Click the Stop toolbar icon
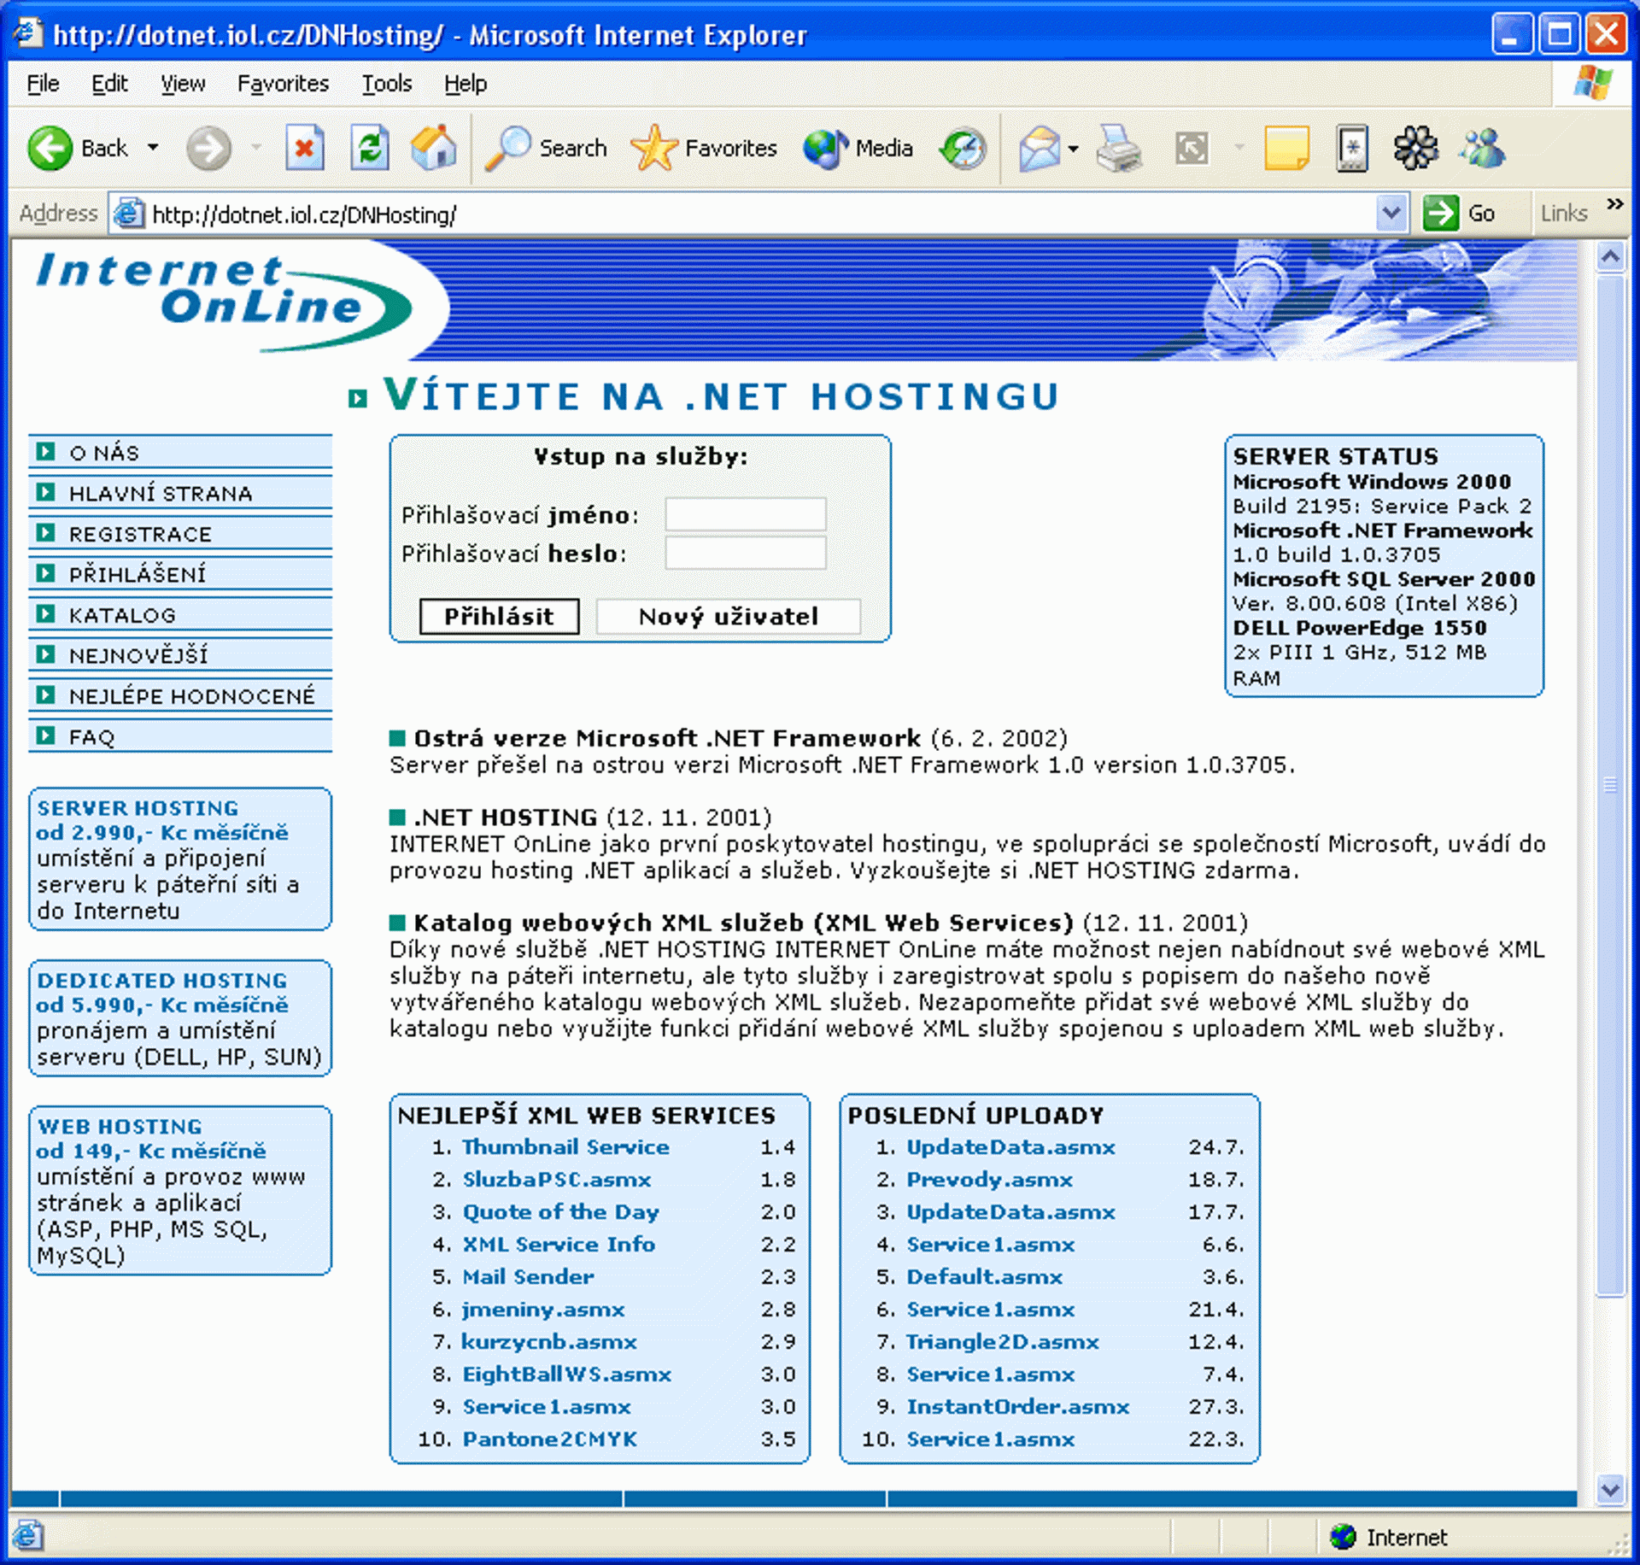The width and height of the screenshot is (1640, 1565). click(x=304, y=149)
